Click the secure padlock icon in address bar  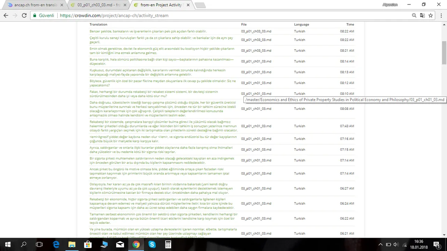[x=35, y=15]
